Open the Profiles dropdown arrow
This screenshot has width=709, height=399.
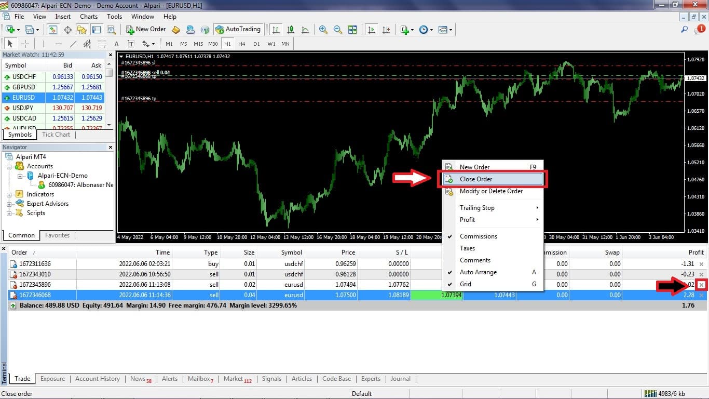tap(37, 30)
